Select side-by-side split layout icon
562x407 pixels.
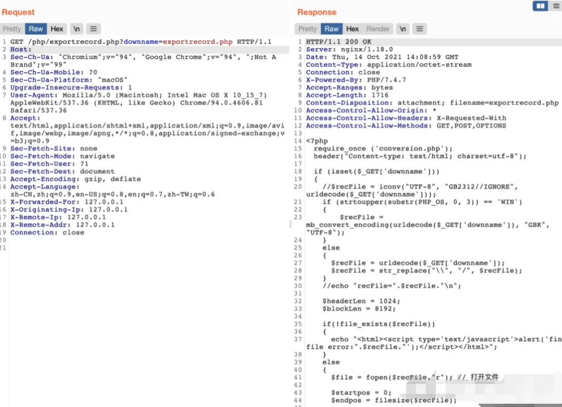(541, 5)
